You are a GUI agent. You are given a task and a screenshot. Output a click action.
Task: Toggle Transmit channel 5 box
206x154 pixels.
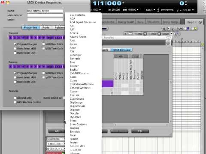tap(27, 38)
